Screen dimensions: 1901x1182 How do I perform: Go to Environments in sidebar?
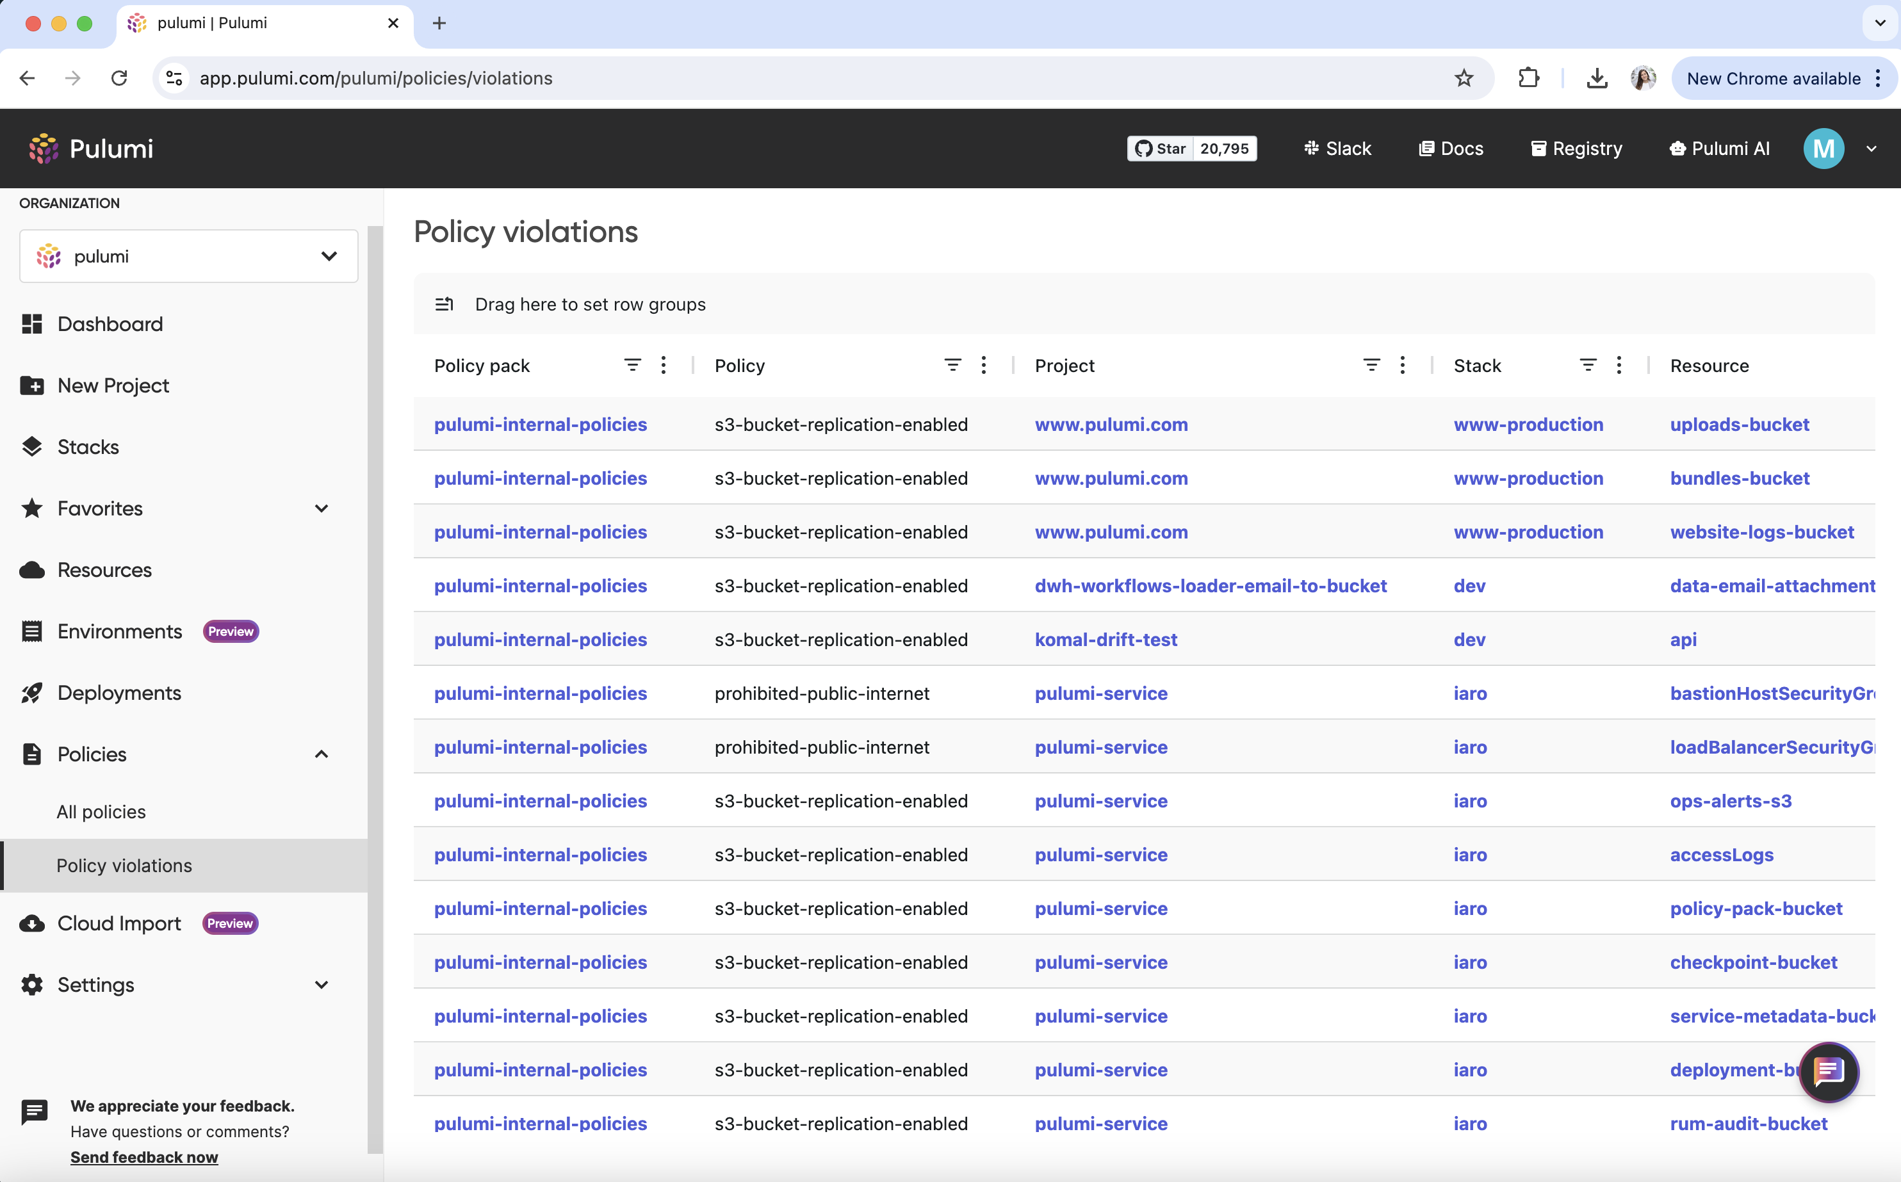click(119, 631)
